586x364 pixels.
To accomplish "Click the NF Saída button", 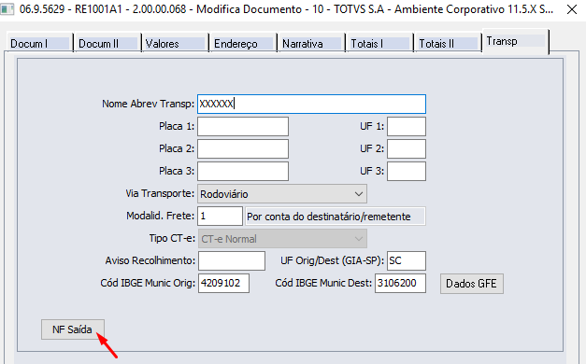I will (x=73, y=329).
